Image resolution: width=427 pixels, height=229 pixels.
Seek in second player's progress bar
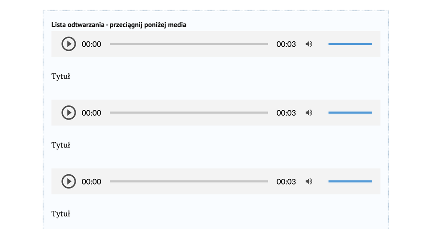[189, 113]
